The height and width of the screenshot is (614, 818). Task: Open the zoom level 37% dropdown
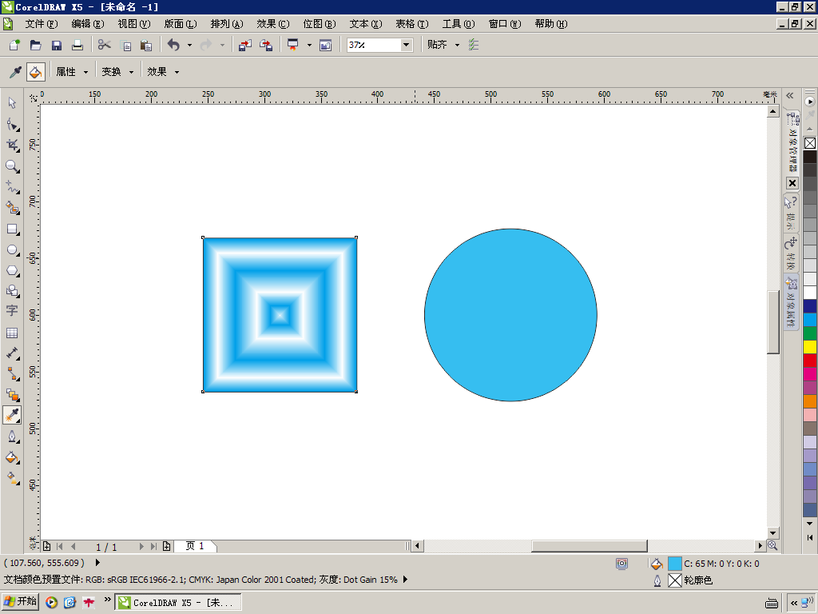(x=406, y=45)
